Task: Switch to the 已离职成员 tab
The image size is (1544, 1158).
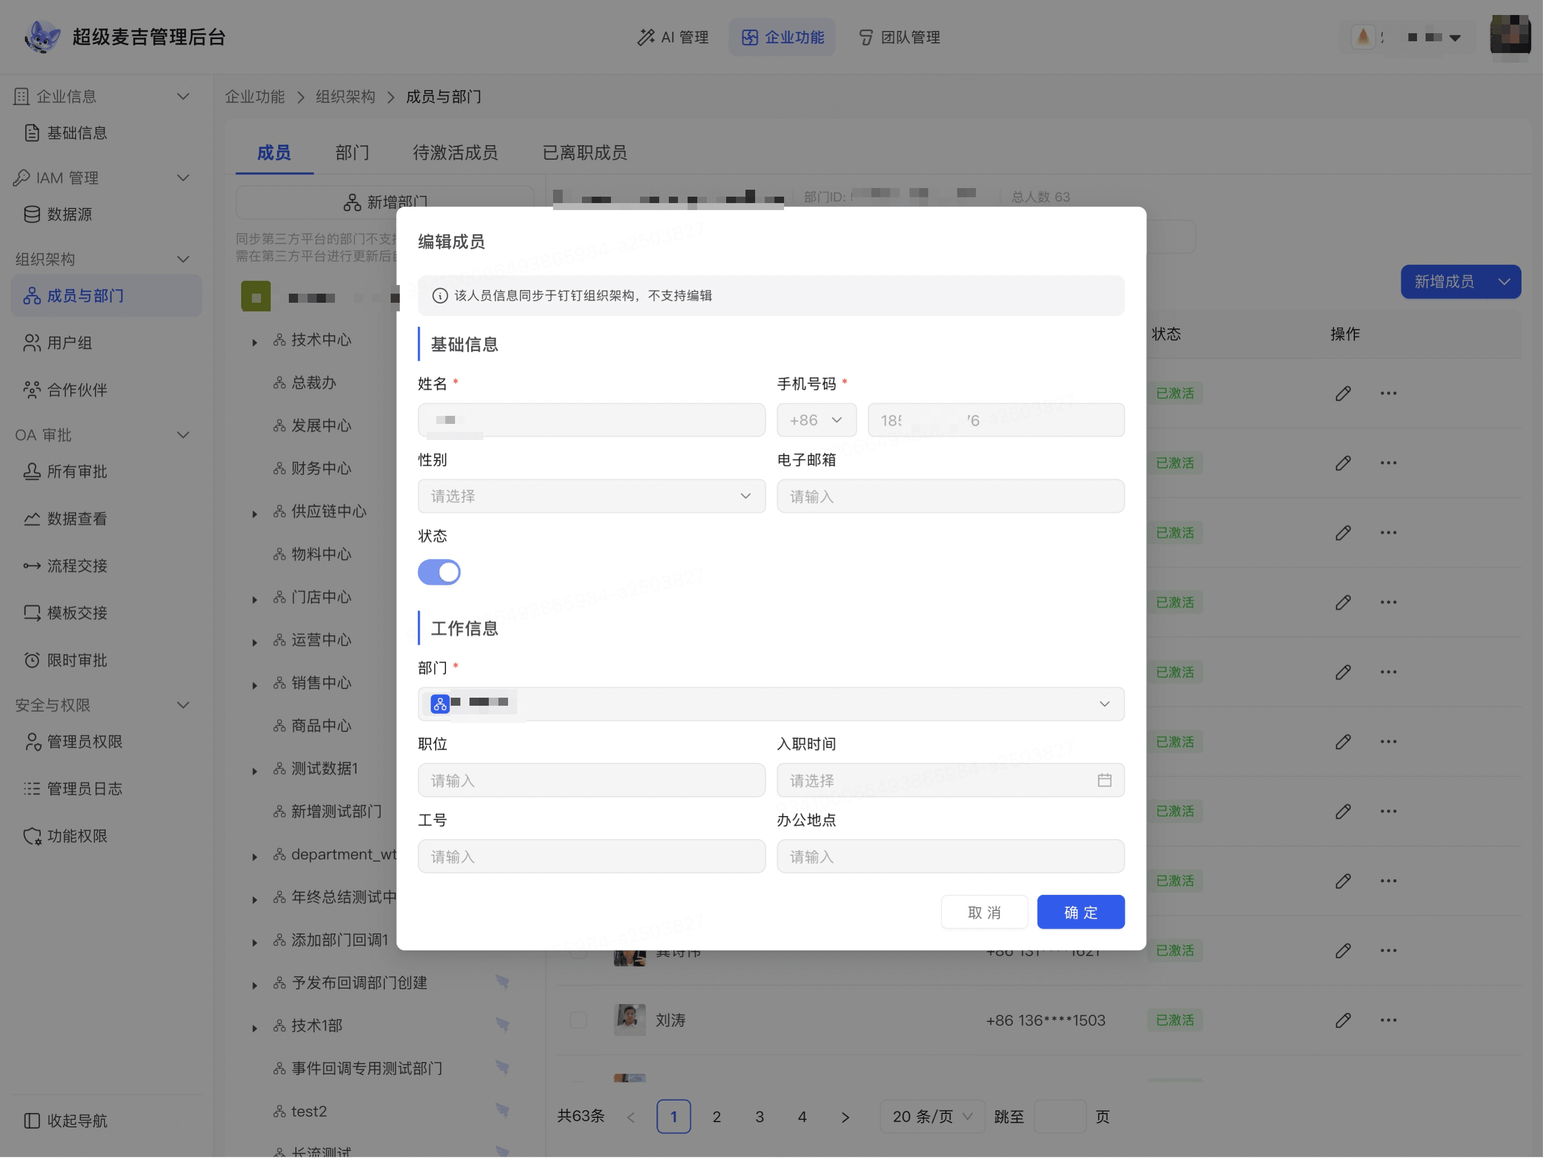Action: 585,153
